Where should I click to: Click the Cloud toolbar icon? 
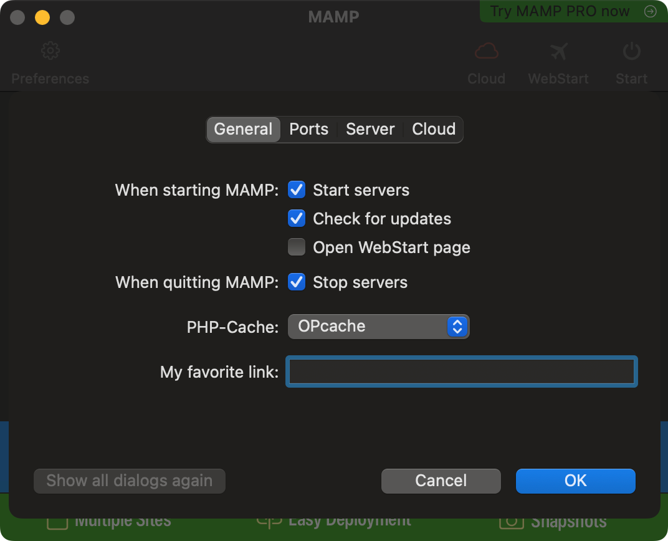(487, 51)
